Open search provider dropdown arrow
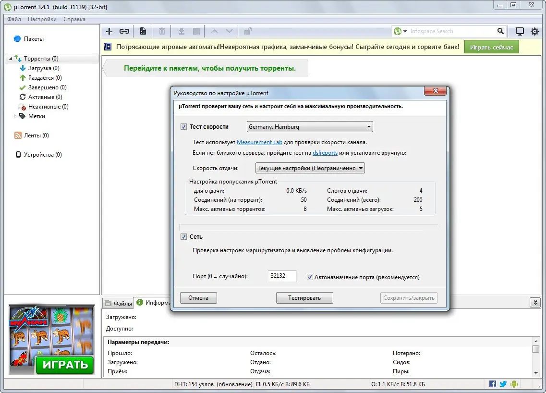Screen dimensions: 546x393 tap(405, 31)
